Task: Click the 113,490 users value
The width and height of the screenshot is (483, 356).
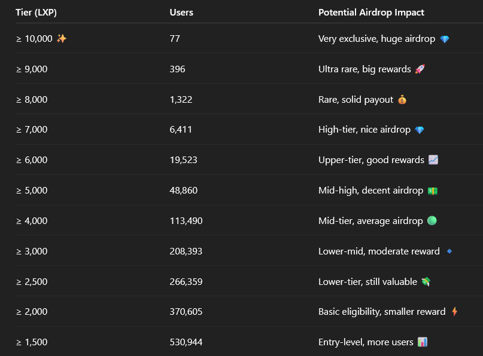Action: point(186,221)
